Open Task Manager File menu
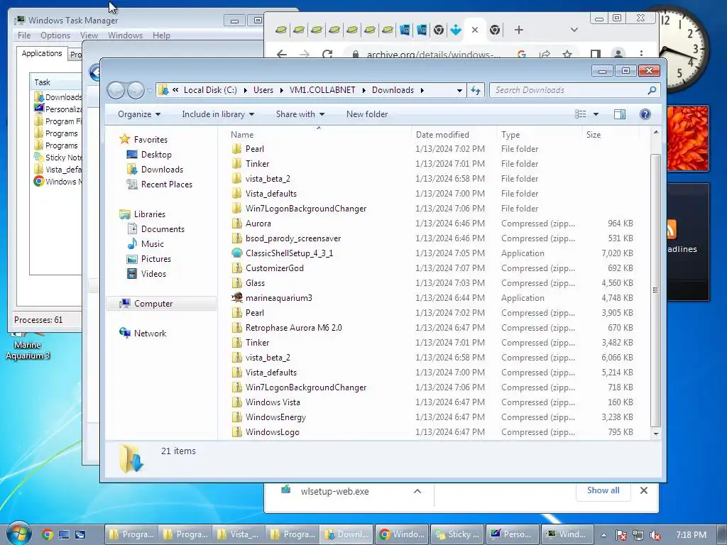Image resolution: width=727 pixels, height=545 pixels. click(24, 35)
